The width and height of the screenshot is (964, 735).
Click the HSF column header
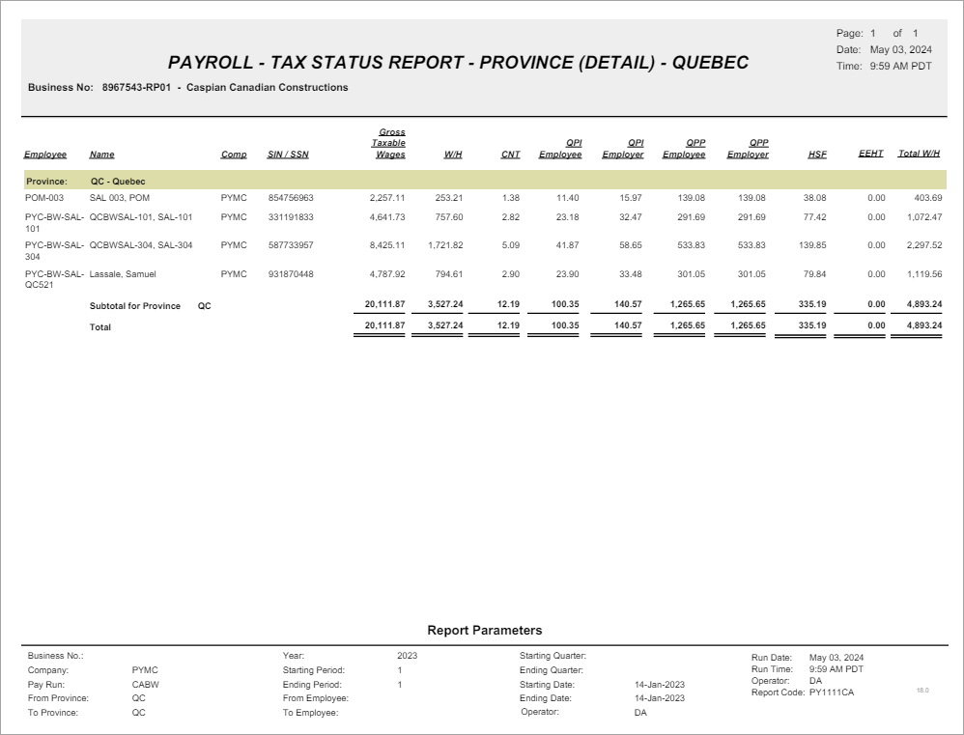coord(816,155)
